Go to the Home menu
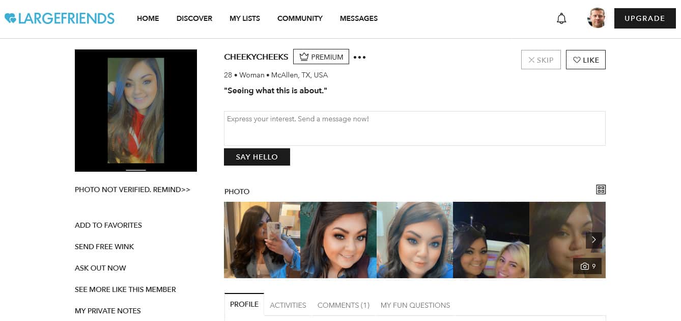The width and height of the screenshot is (681, 321). click(148, 18)
